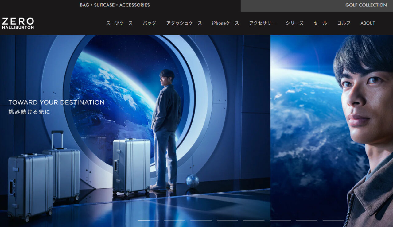393x227 pixels.
Task: Show the third carousel slide
Action: pyautogui.click(x=201, y=221)
